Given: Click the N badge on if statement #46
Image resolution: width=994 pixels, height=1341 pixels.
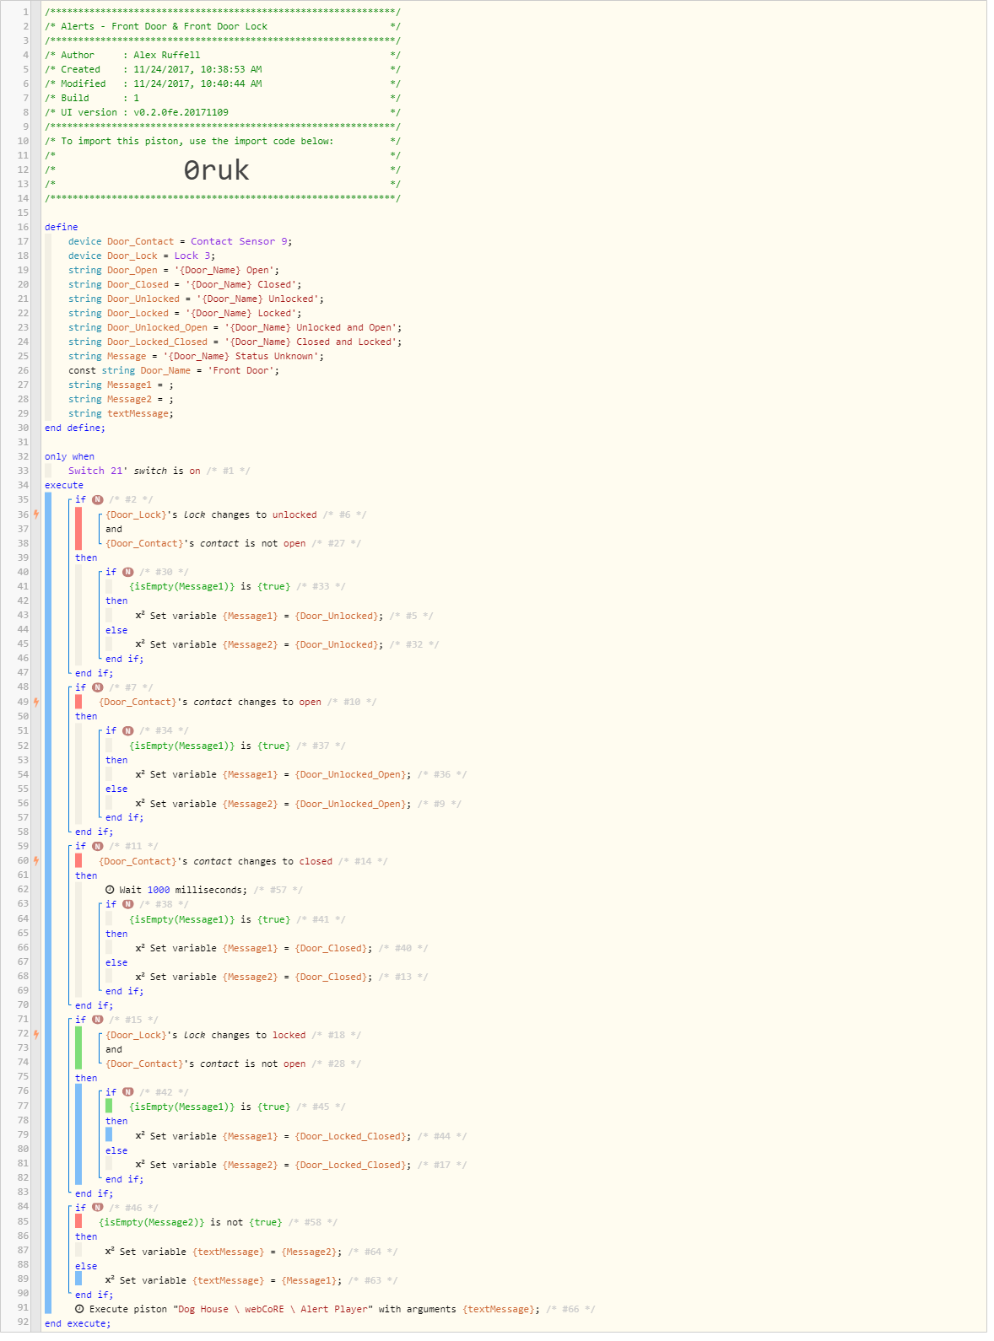Looking at the screenshot, I should (98, 1208).
